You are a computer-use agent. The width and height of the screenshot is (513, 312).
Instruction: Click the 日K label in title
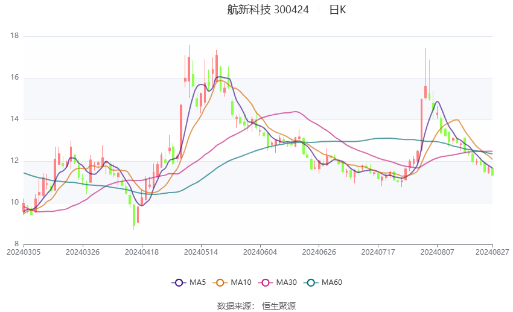click(337, 10)
